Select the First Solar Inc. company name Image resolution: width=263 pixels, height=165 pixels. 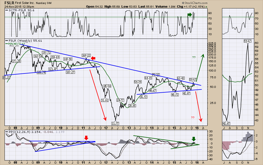click(25, 3)
